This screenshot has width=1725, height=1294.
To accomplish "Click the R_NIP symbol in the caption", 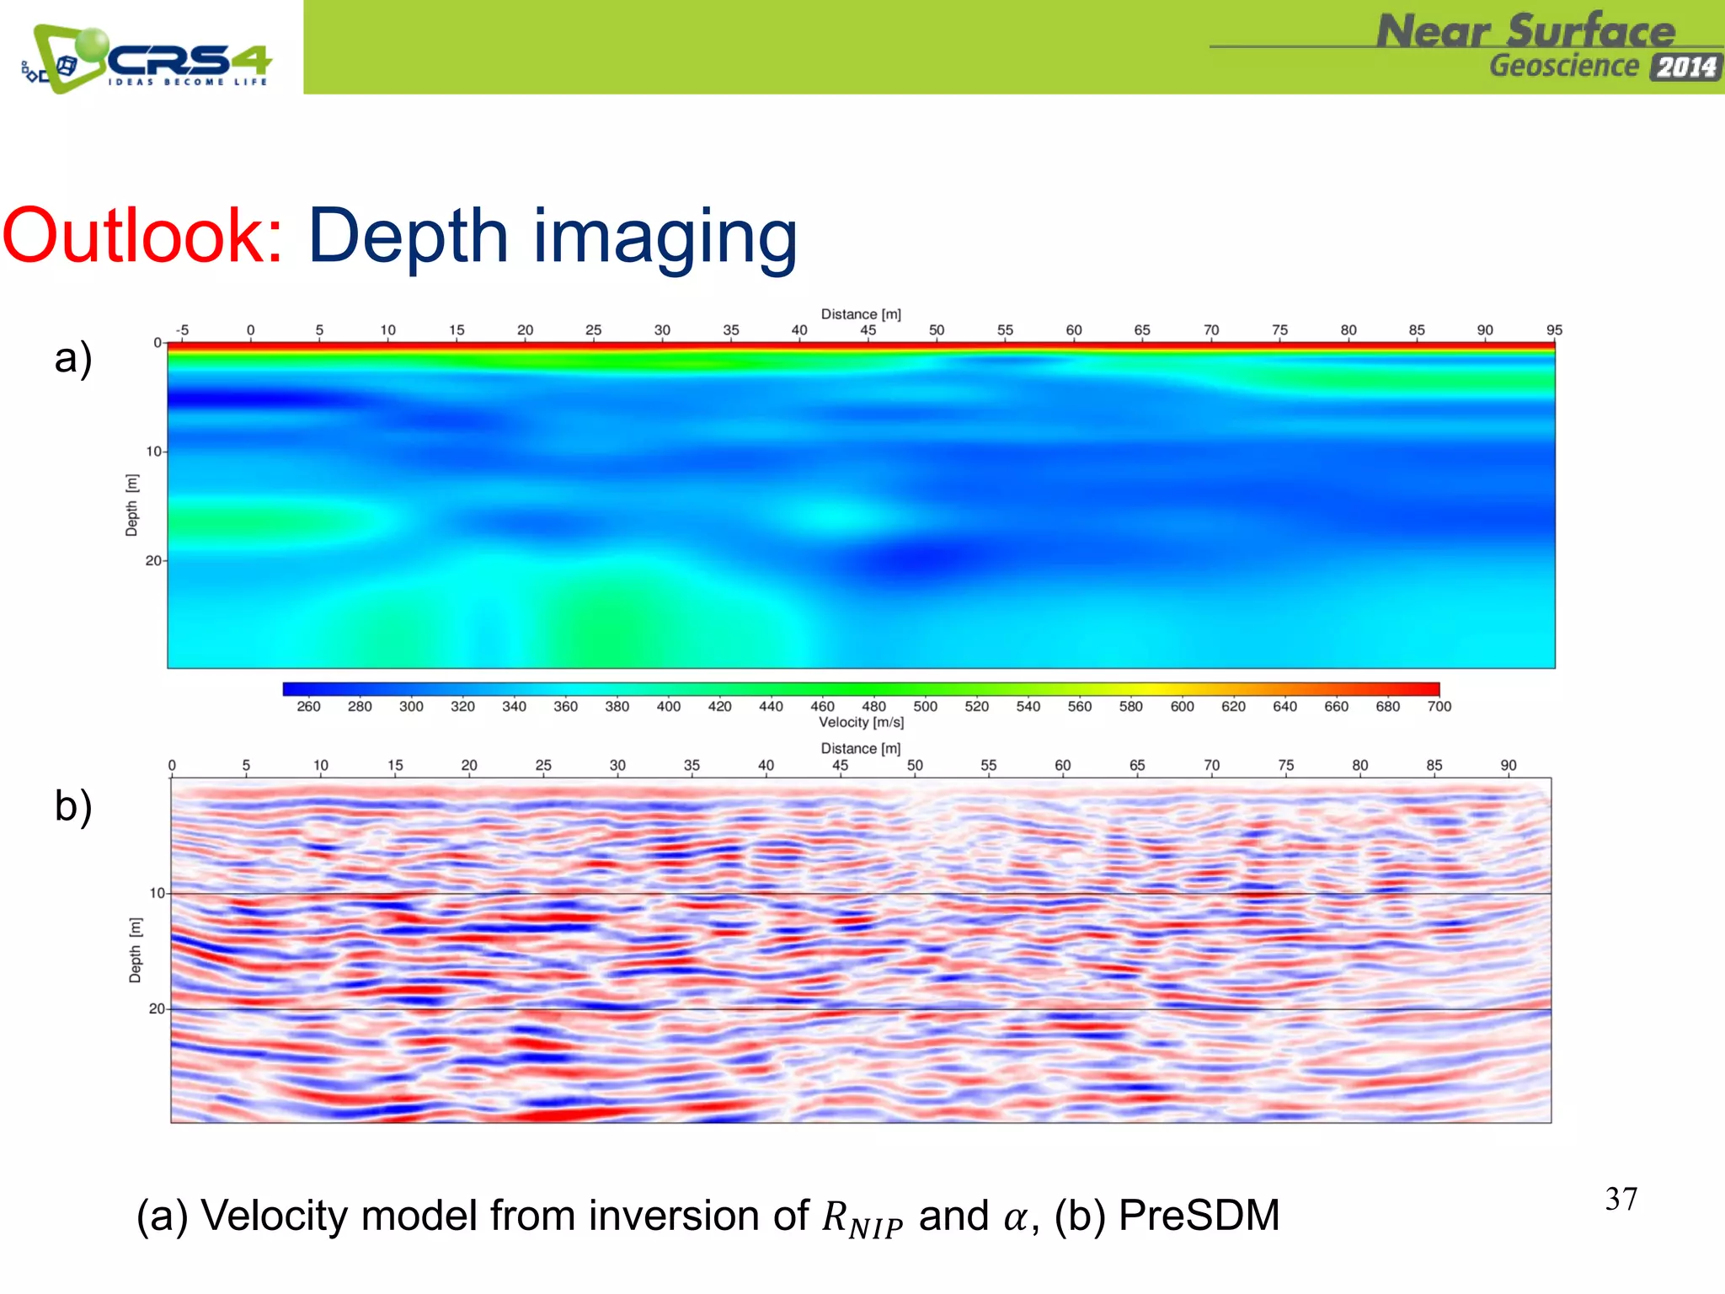I will click(x=862, y=1220).
